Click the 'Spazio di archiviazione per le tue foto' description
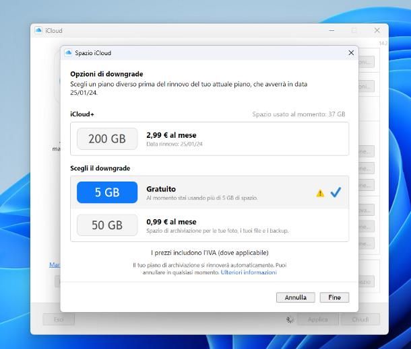The height and width of the screenshot is (349, 411). (x=218, y=231)
